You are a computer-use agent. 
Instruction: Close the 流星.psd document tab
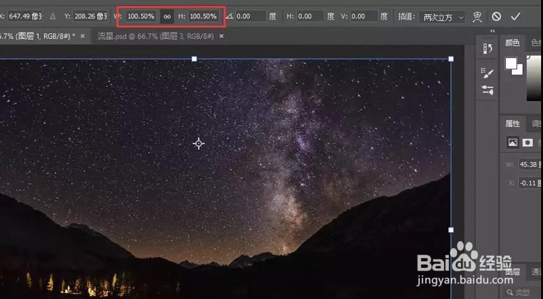(x=222, y=36)
